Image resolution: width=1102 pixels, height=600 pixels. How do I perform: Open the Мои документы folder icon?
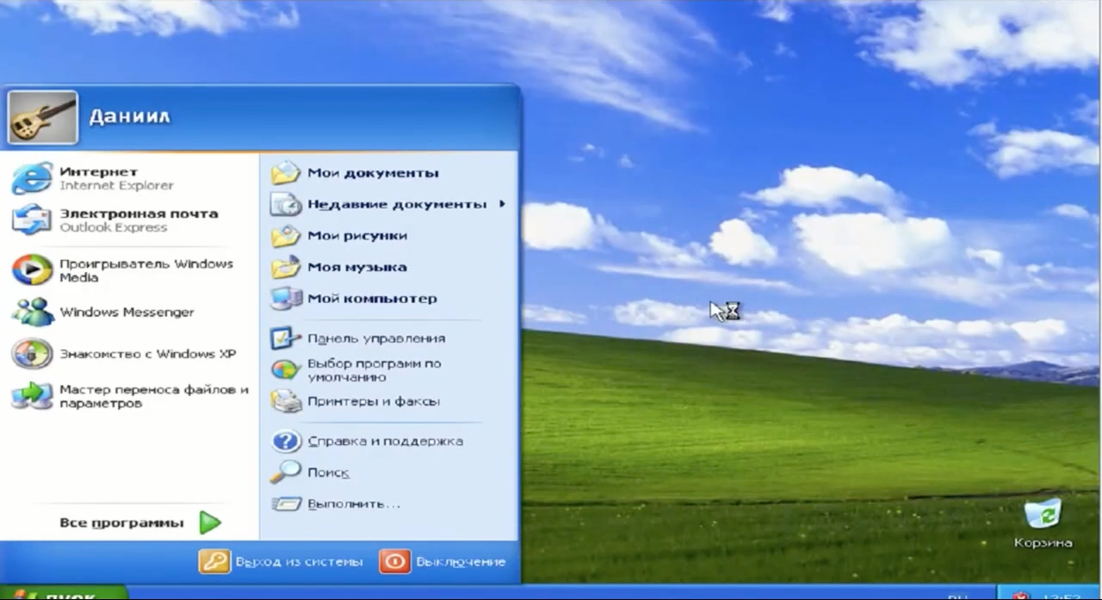(x=286, y=173)
